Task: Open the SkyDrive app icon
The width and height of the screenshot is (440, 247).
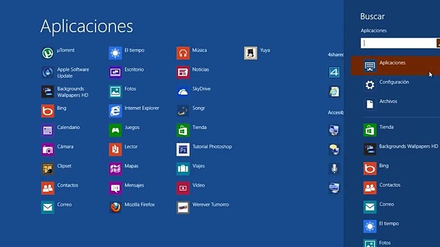Action: click(183, 91)
